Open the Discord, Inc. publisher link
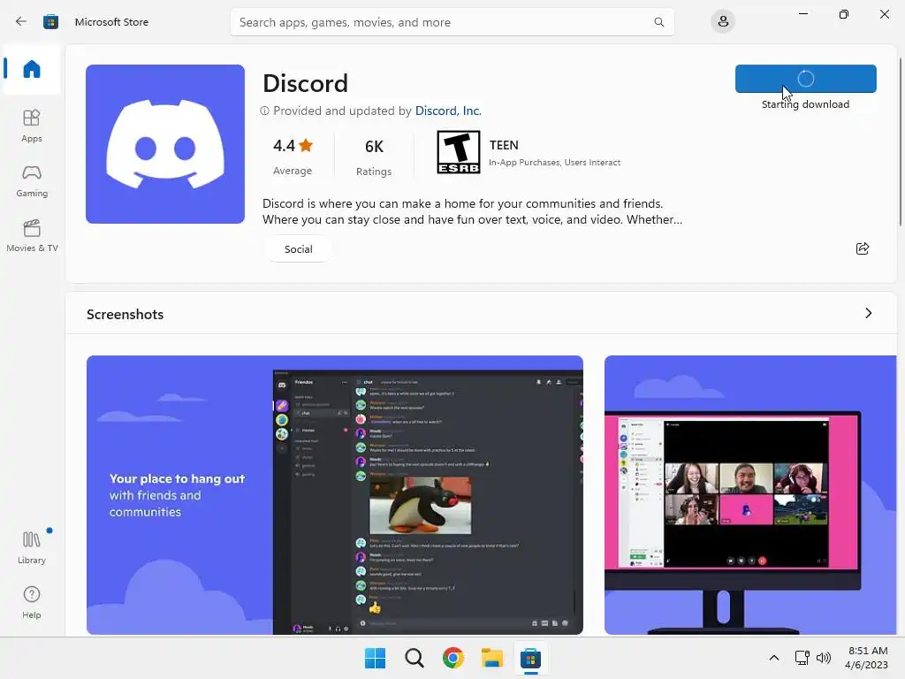Image resolution: width=905 pixels, height=679 pixels. coord(448,111)
